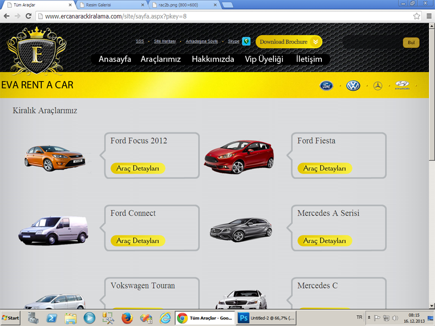This screenshot has width=435, height=326.
Task: Open the Site Haritası link
Action: coord(165,41)
